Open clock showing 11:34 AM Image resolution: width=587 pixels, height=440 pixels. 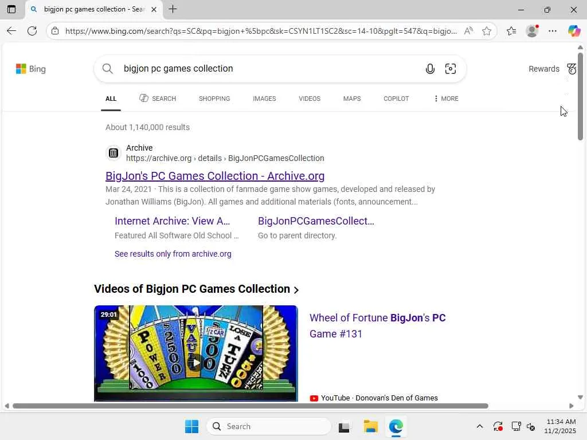[561, 426]
